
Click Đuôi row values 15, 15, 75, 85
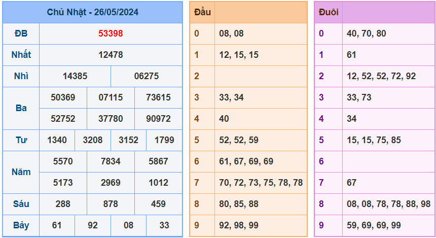(374, 140)
